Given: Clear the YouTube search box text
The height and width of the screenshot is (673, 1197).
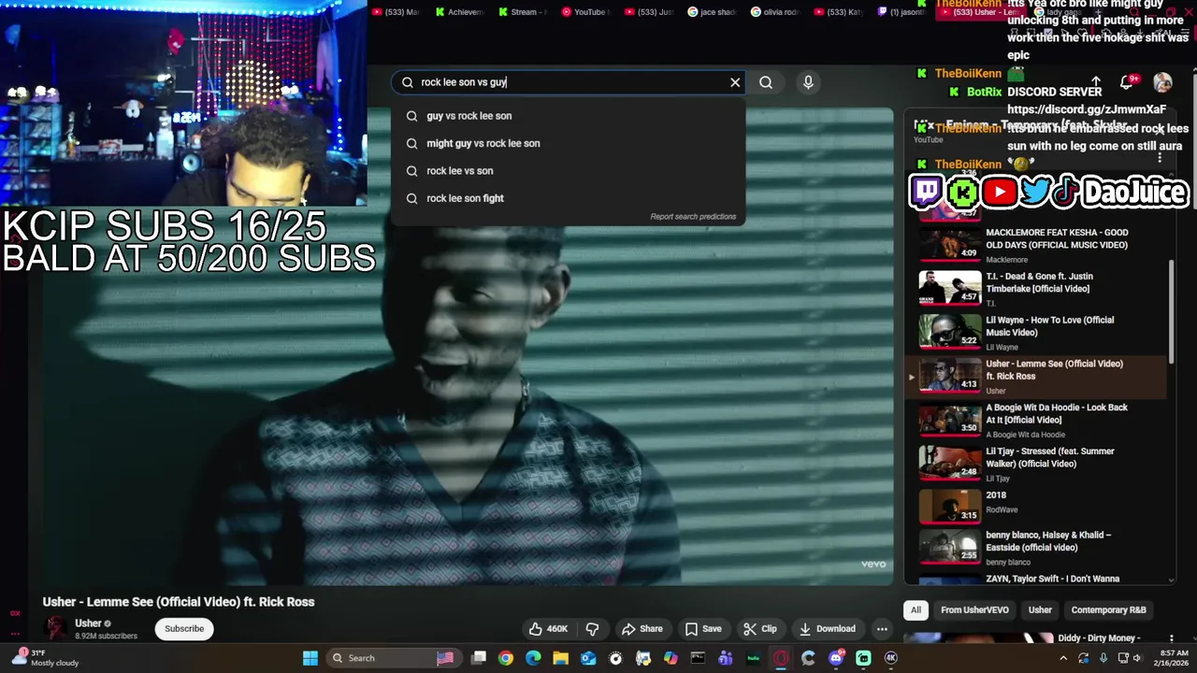Looking at the screenshot, I should click(x=735, y=82).
